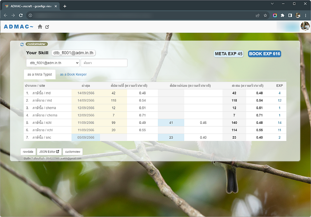The image size is (311, 217).
Task: Open the Chrome profile avatar
Action: [x=298, y=16]
